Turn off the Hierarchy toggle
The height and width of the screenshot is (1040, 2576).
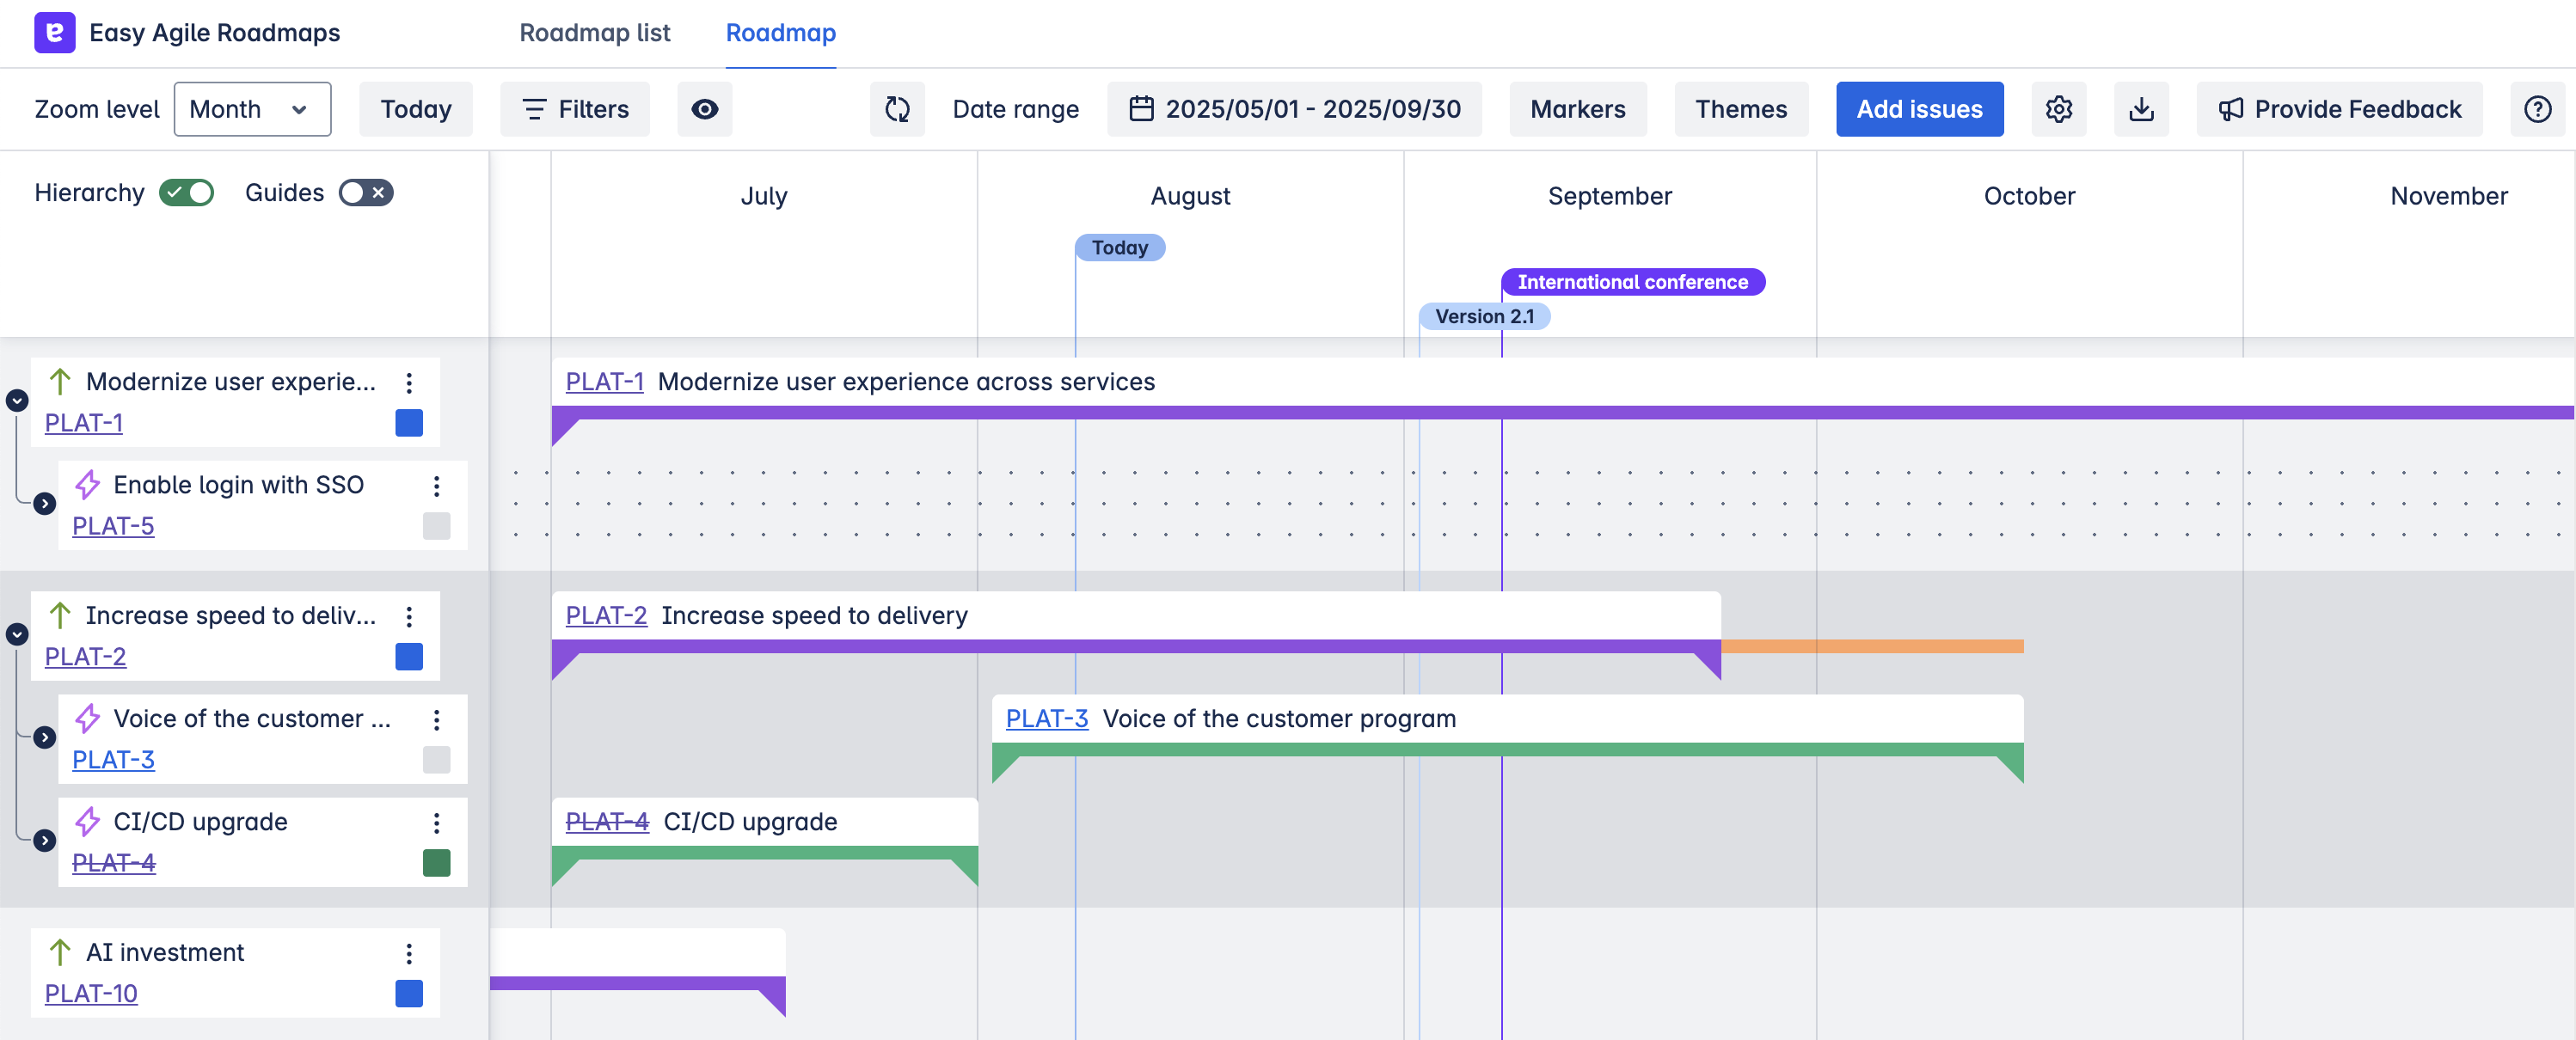point(187,193)
